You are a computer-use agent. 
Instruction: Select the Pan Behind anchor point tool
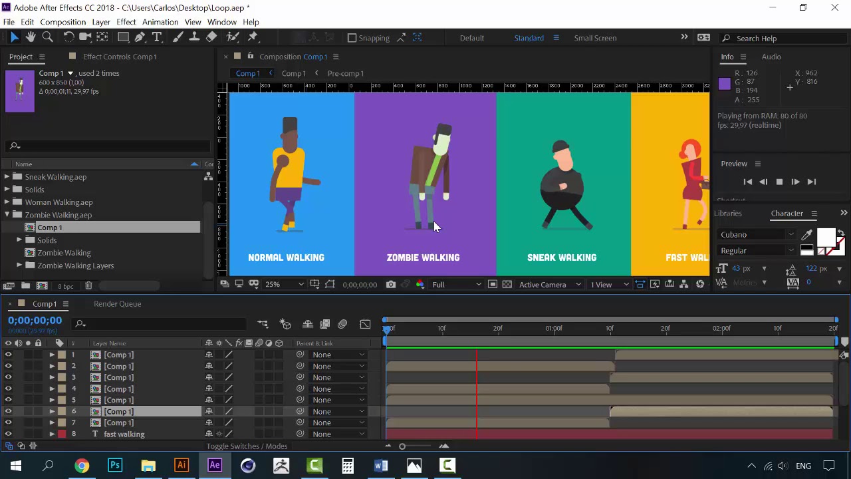pyautogui.click(x=102, y=37)
